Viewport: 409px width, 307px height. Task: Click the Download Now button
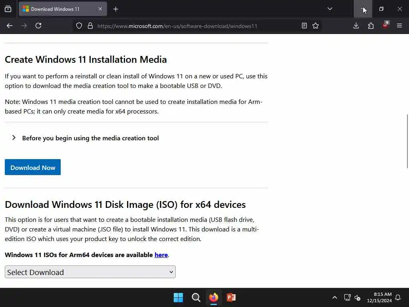(33, 167)
